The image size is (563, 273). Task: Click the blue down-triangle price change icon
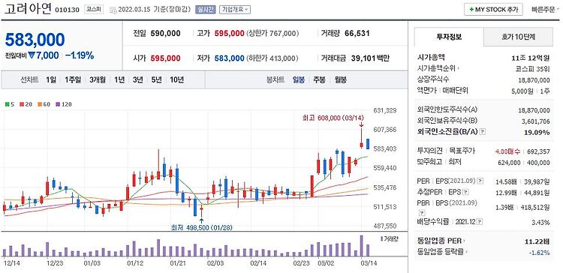[32, 55]
